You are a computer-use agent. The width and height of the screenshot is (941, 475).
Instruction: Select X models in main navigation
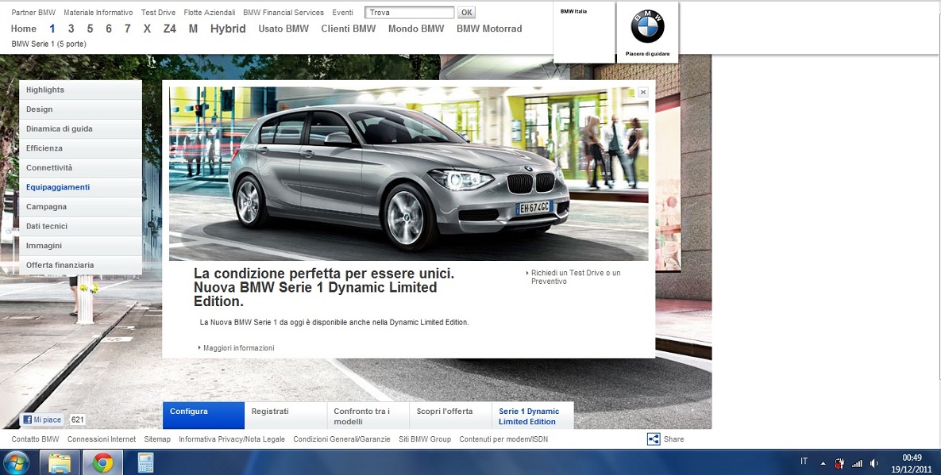point(147,29)
